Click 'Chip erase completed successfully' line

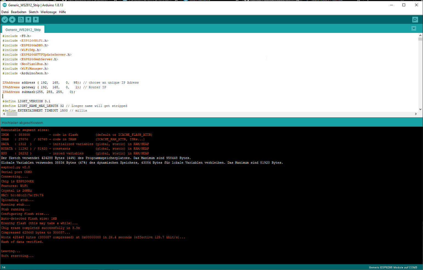[40, 228]
